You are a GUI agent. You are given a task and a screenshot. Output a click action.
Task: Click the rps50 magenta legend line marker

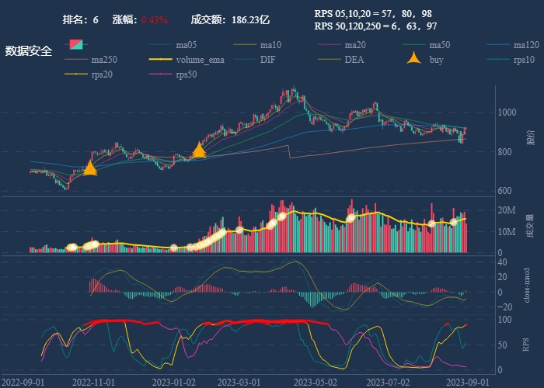tap(162, 74)
